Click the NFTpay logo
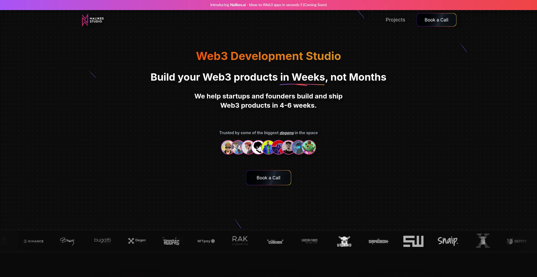 [206, 241]
